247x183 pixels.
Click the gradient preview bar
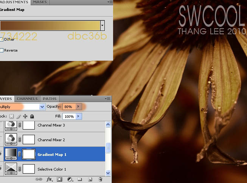coord(50,26)
